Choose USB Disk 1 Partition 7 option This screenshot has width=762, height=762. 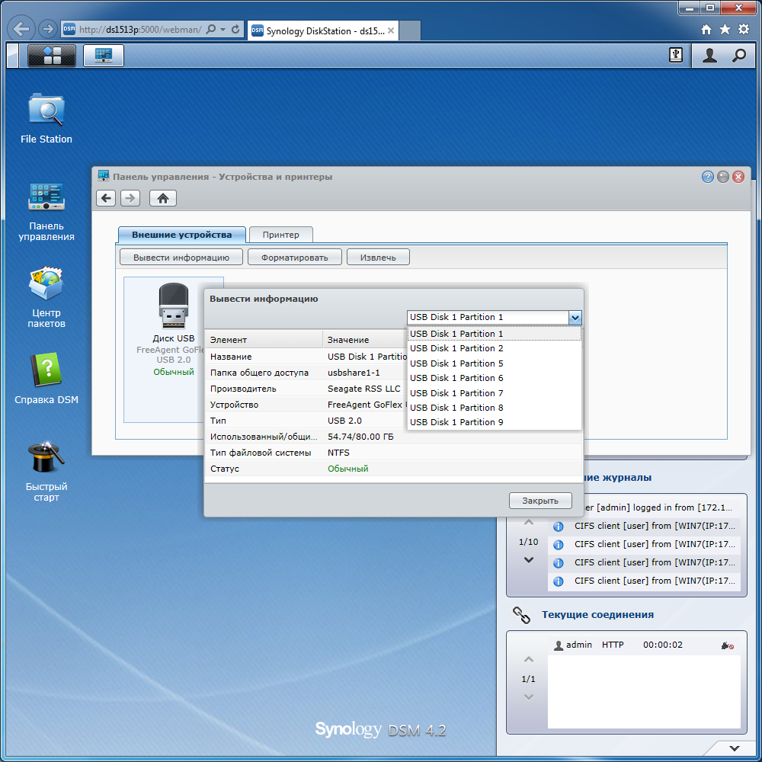point(495,393)
